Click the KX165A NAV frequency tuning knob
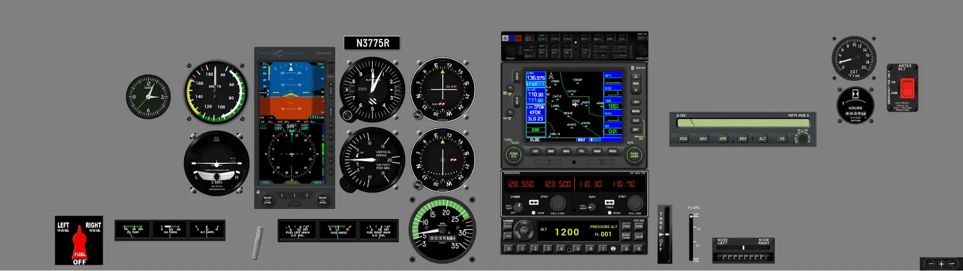The width and height of the screenshot is (963, 271). 635,203
